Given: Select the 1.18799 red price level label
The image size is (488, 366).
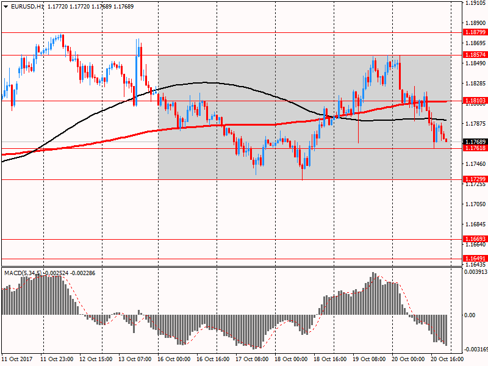Looking at the screenshot, I should tap(475, 32).
